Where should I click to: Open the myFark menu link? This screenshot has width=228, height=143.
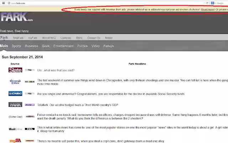[33, 38]
